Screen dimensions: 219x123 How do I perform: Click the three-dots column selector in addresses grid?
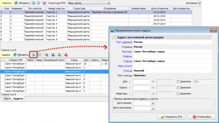[x=2, y=60]
